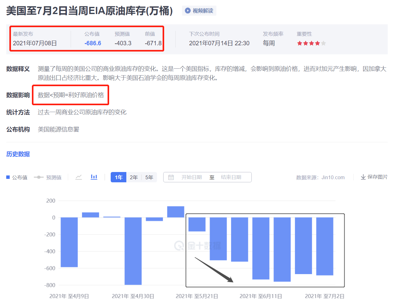Switch to the bar chart view icon
The width and height of the screenshot is (399, 300).
94,177
